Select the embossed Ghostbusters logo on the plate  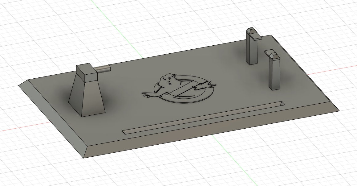[179, 89]
